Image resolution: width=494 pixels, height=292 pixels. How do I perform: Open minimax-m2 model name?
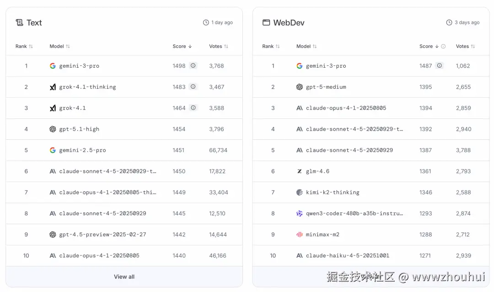click(x=322, y=234)
